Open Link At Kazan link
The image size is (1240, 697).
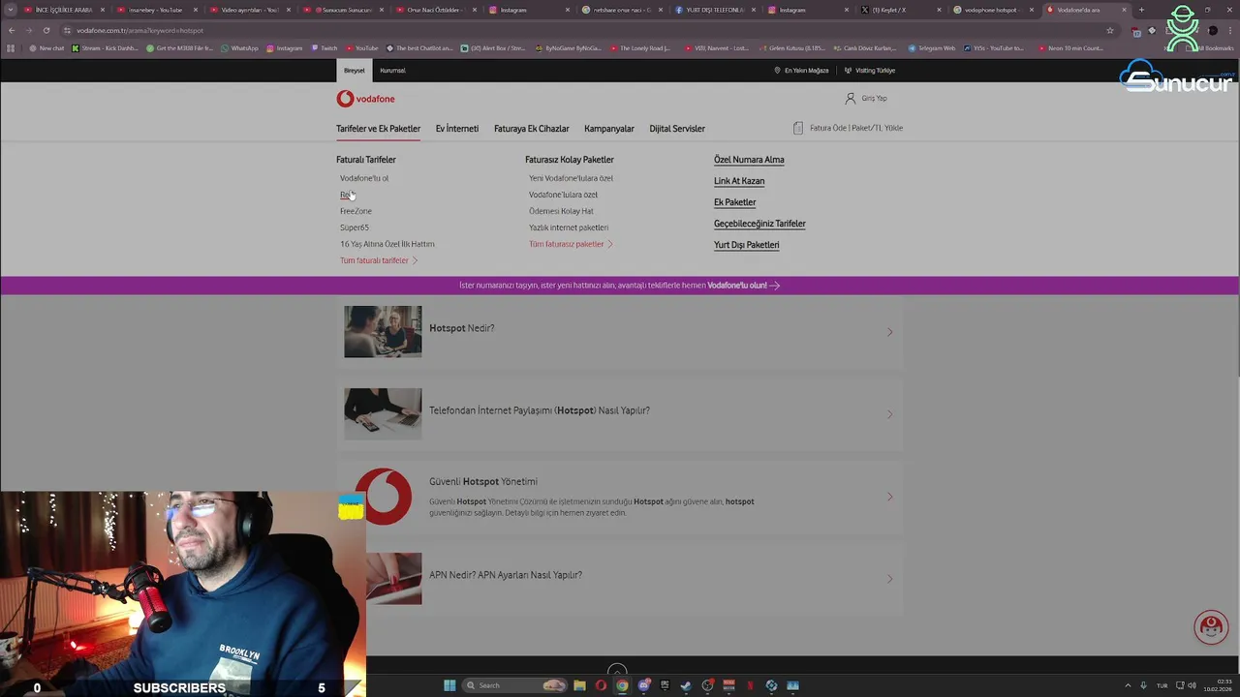coord(739,181)
